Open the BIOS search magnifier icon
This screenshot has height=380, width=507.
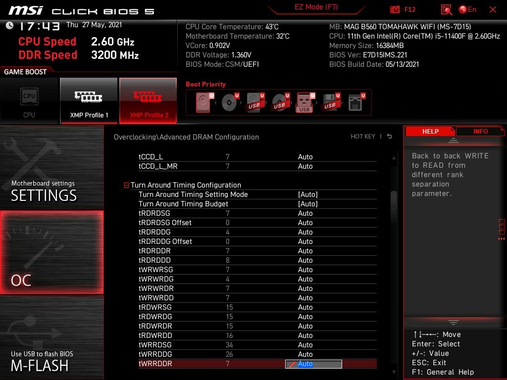click(447, 10)
